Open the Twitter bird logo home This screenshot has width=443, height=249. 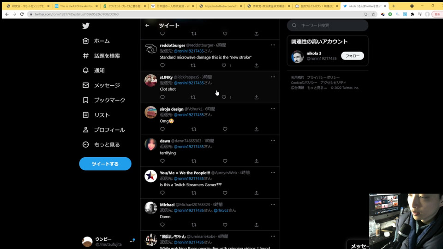86,26
